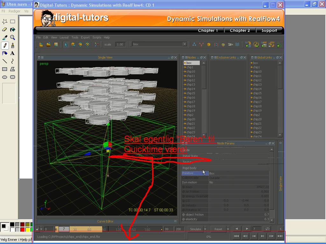Jump to the last frame

click(x=280, y=236)
